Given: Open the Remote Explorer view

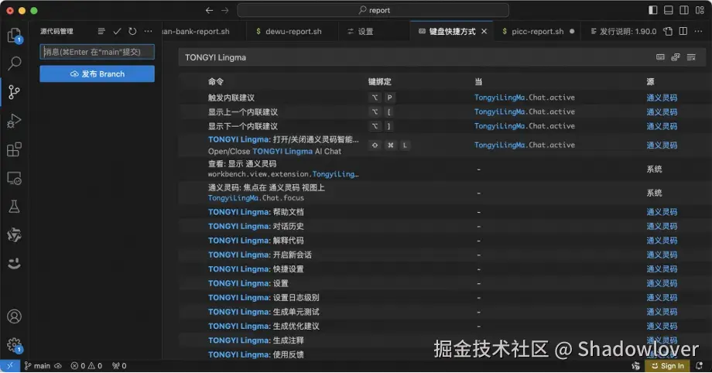Looking at the screenshot, I should tap(14, 178).
